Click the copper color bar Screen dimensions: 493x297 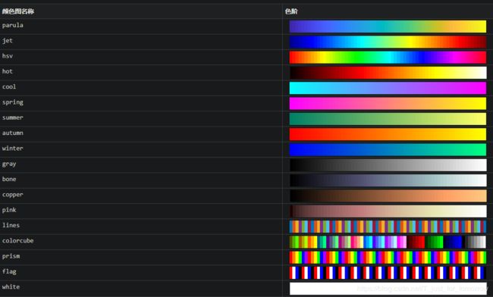click(x=388, y=195)
